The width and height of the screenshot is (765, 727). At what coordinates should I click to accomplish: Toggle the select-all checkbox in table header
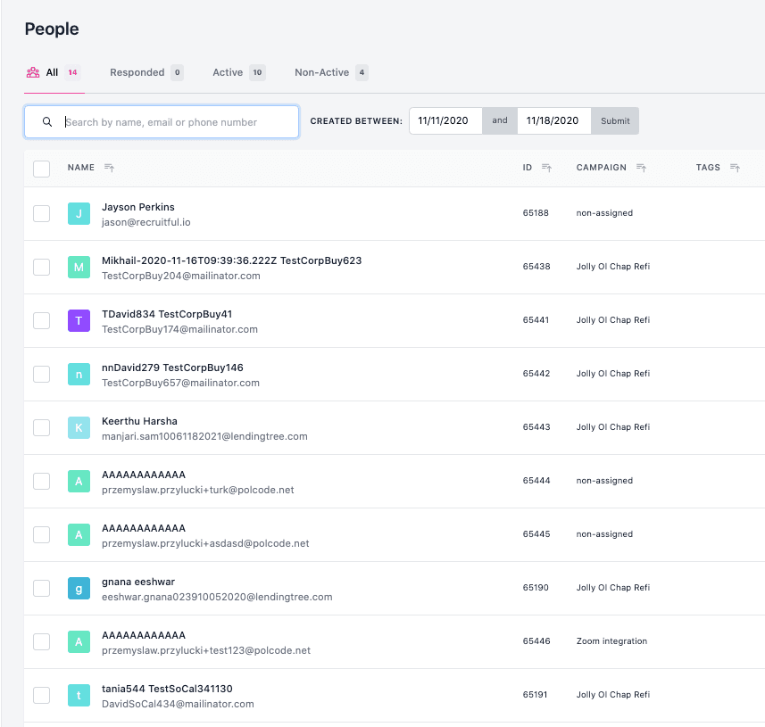[x=41, y=169]
